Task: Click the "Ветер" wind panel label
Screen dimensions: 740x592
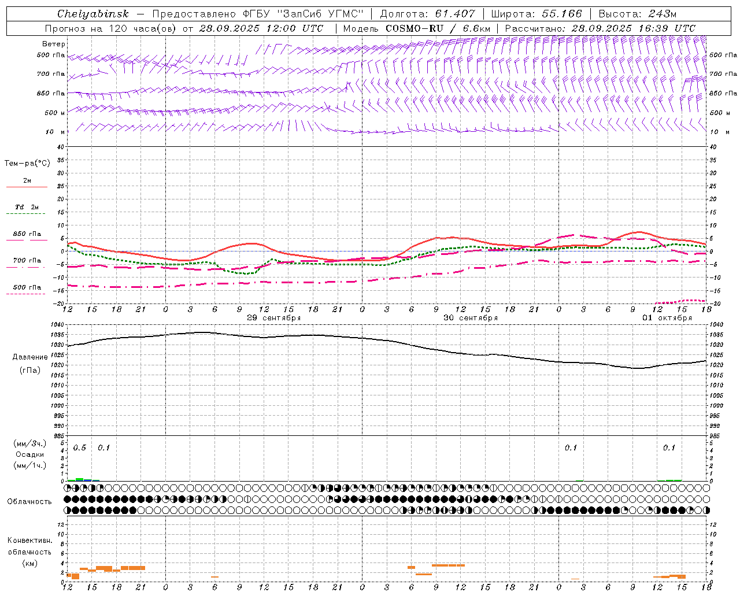Action: pyautogui.click(x=54, y=44)
